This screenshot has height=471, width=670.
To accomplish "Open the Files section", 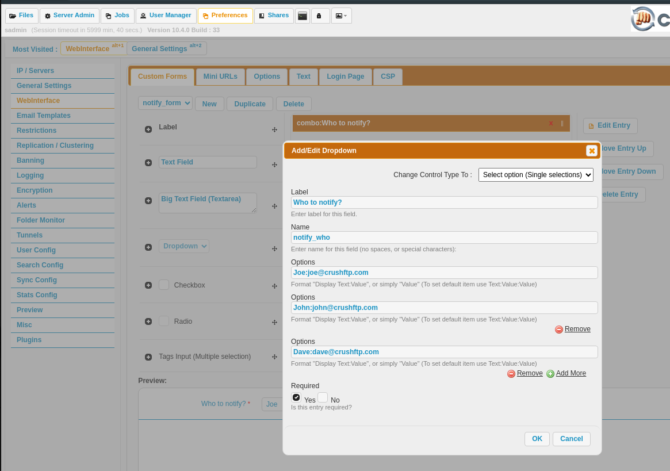I will (x=22, y=16).
